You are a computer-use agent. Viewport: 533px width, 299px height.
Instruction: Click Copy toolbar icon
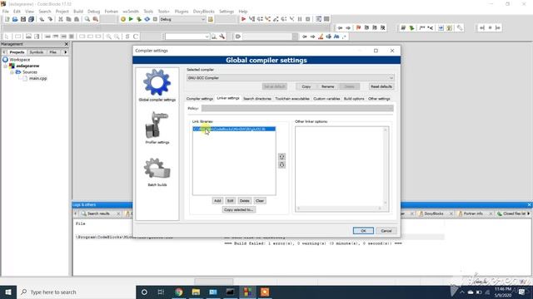click(68, 19)
